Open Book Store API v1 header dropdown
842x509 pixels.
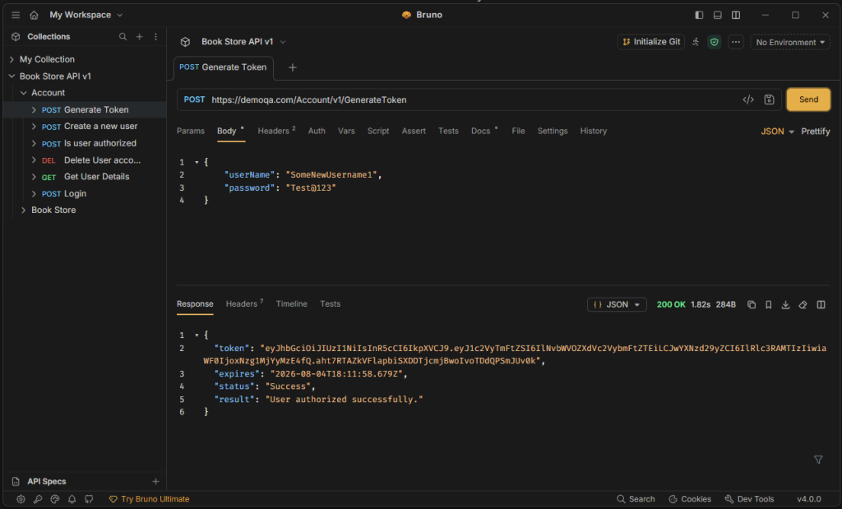(243, 42)
